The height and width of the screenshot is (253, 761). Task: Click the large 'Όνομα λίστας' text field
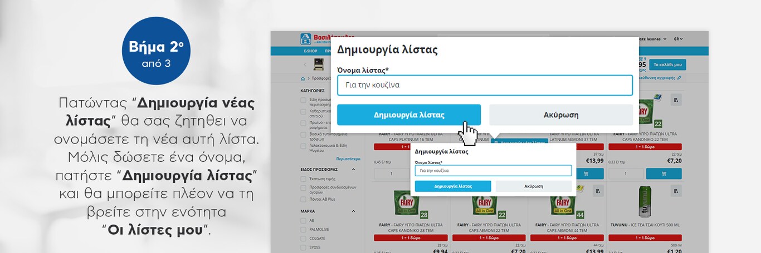(x=484, y=85)
